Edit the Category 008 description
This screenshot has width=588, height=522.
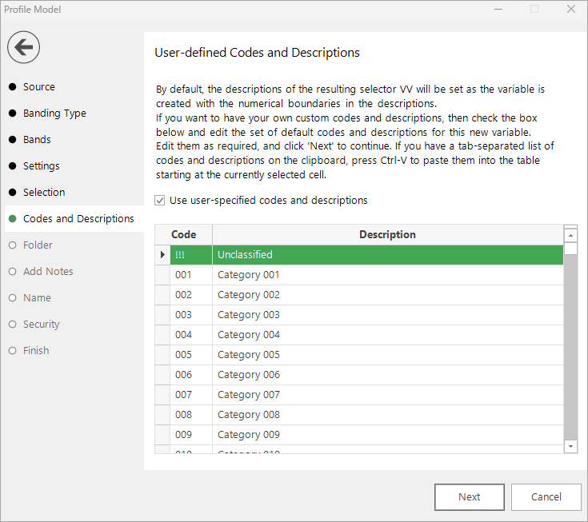(388, 415)
